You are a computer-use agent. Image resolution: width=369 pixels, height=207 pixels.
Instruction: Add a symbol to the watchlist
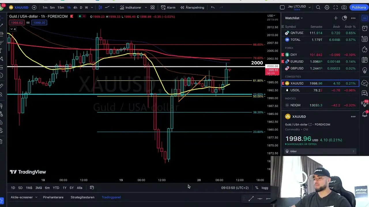tap(336, 18)
